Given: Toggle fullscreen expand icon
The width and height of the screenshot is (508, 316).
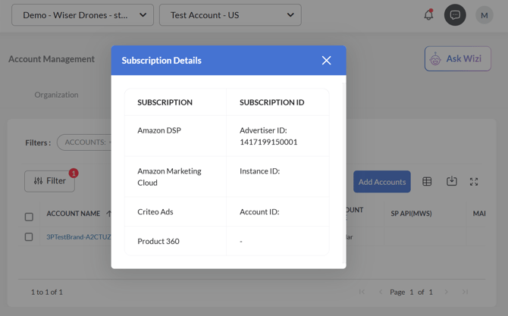Looking at the screenshot, I should [x=474, y=182].
